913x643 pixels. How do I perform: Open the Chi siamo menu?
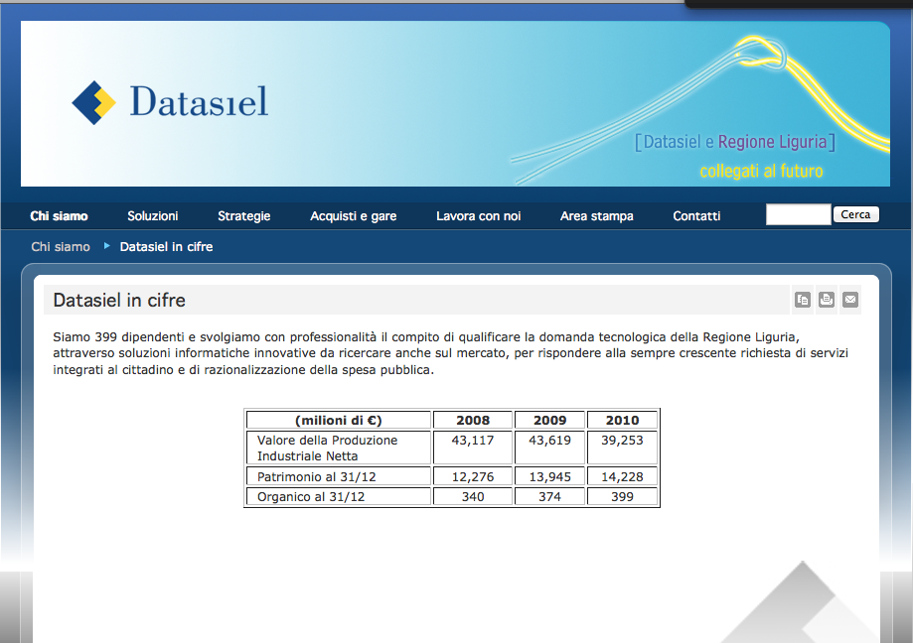click(59, 215)
